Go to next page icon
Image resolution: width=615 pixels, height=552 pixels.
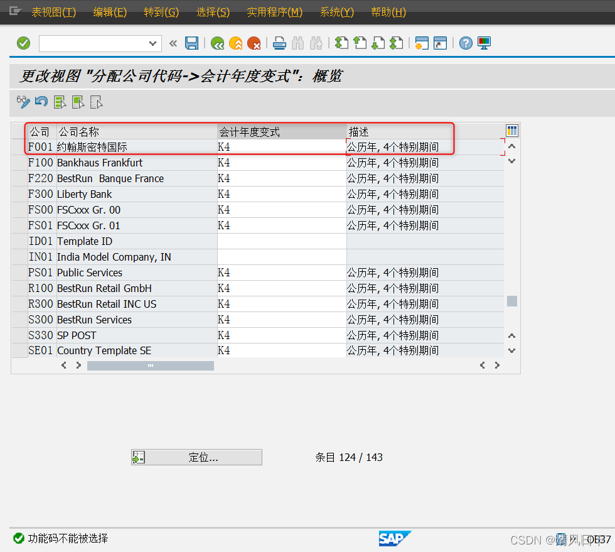pos(378,43)
